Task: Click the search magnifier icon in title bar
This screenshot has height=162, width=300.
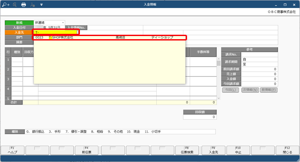Action: (15, 4)
